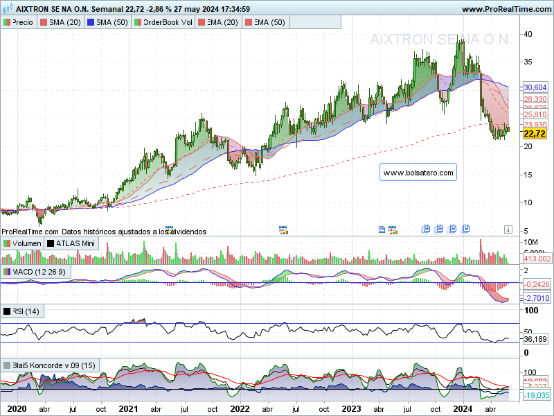
Task: Click the 10M mark on the volume scale
Action: [530, 242]
